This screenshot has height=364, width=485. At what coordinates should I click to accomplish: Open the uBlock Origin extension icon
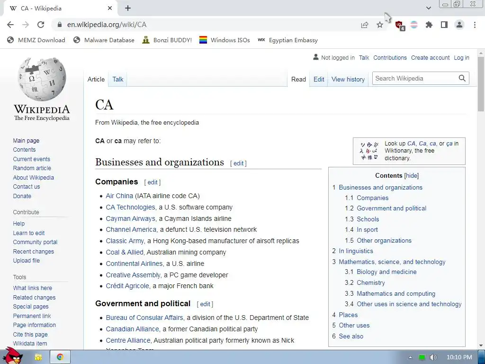click(399, 25)
